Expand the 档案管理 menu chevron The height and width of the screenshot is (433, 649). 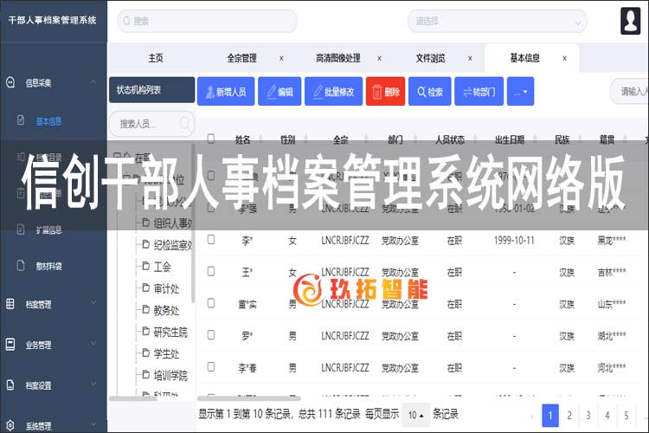pos(93,302)
